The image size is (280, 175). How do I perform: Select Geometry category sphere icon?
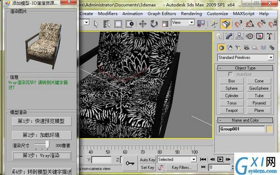(221, 48)
